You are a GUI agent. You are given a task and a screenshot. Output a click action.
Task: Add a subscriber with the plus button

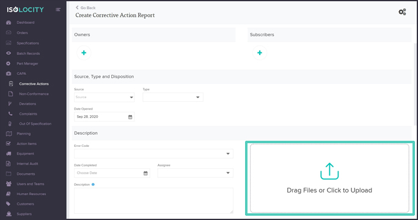[x=260, y=53]
